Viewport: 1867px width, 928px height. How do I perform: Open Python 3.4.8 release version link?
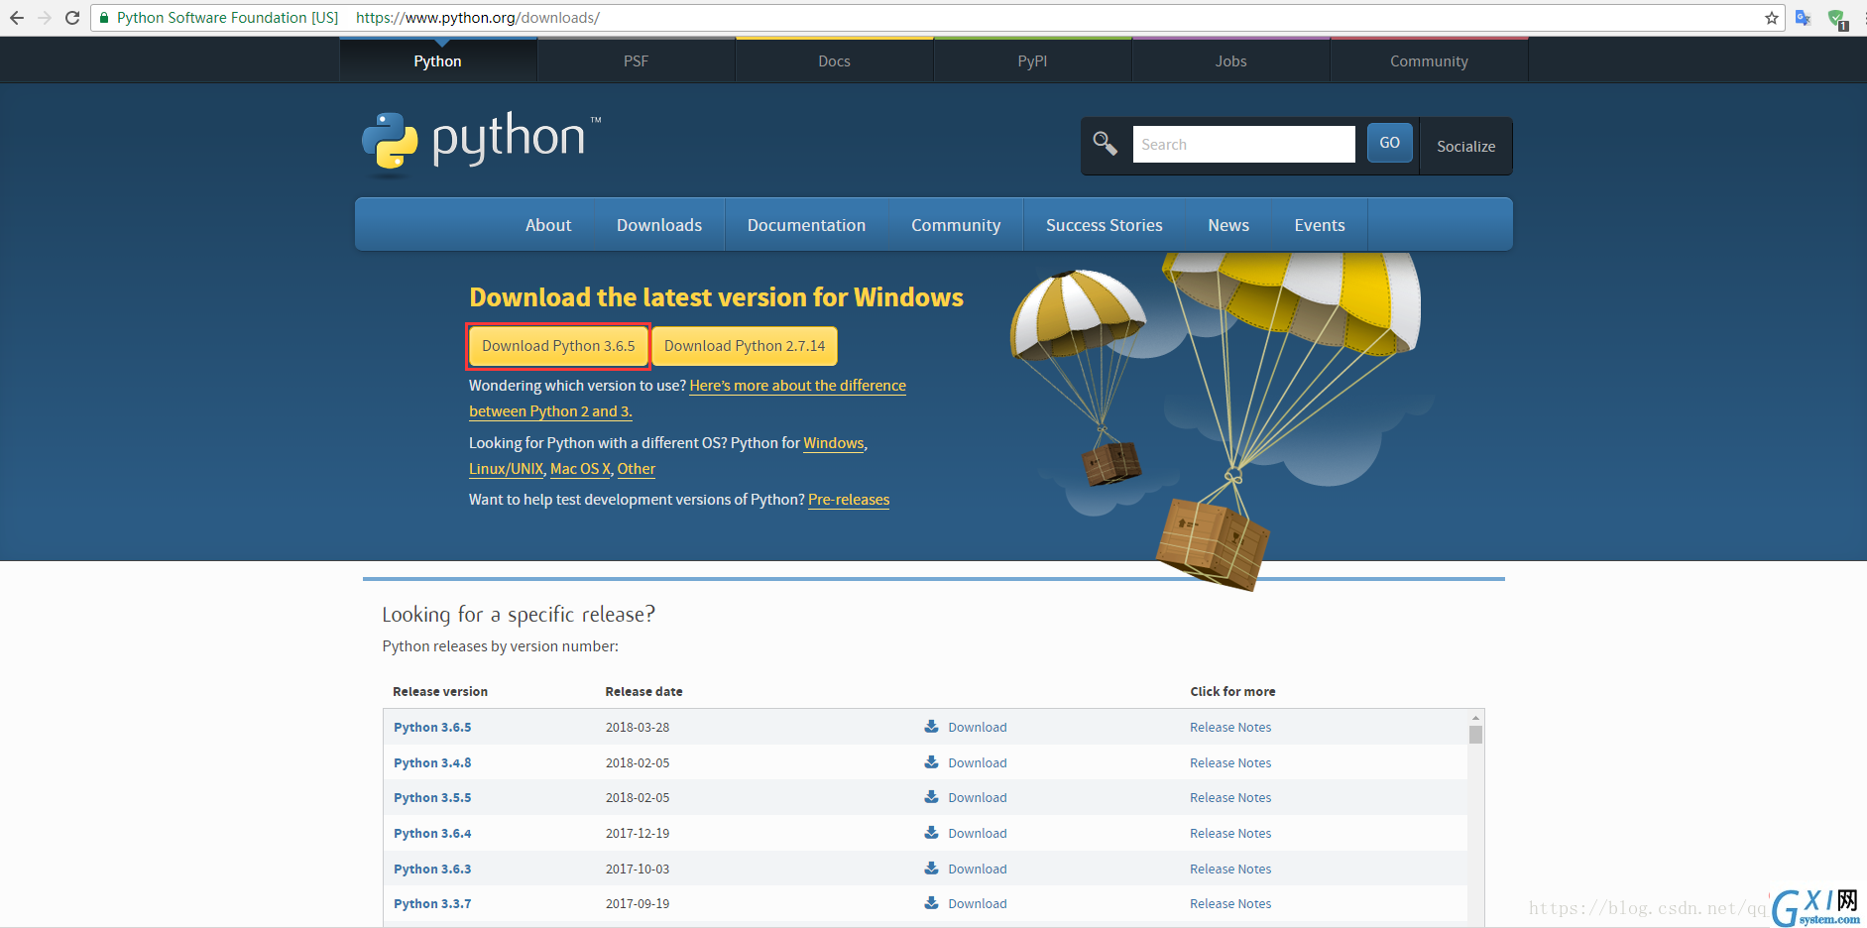pos(432,762)
